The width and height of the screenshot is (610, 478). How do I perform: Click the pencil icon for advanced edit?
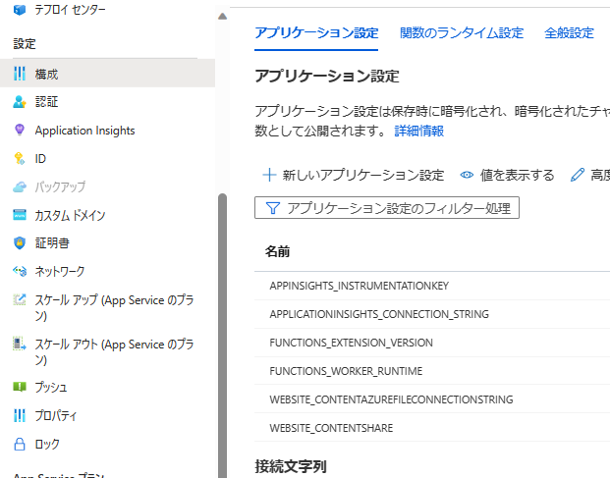pos(578,175)
